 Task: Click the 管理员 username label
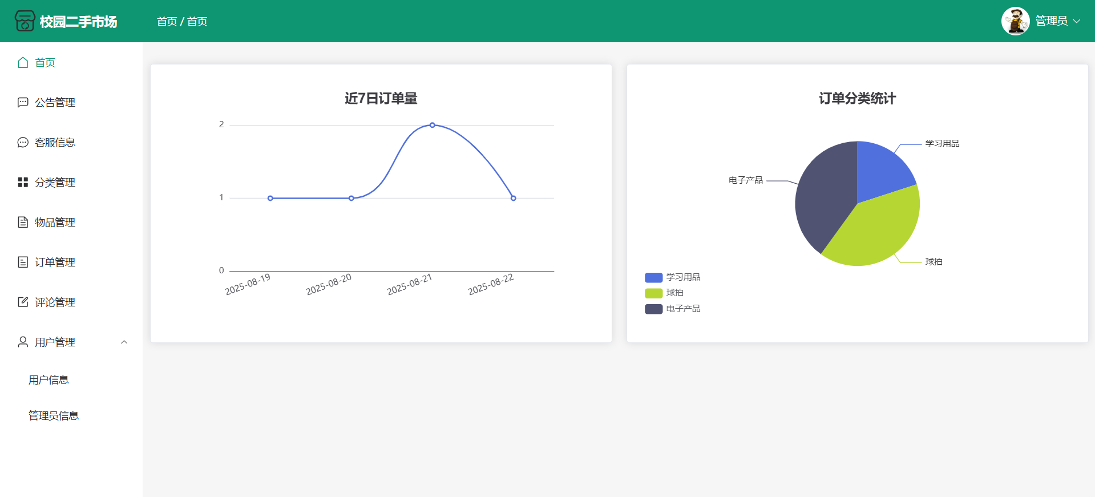pos(1051,21)
